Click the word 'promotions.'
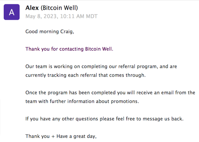 click(125, 102)
